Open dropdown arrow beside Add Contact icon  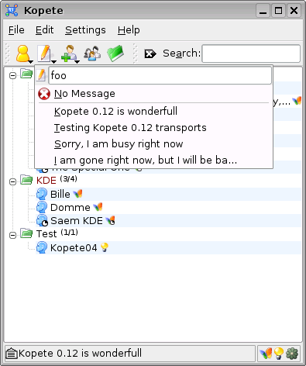click(x=77, y=62)
